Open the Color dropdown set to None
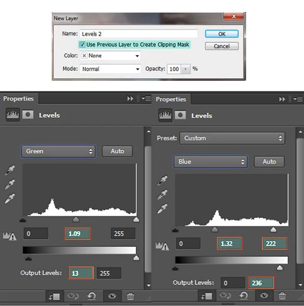Screen dimensions: 304x306 110,56
